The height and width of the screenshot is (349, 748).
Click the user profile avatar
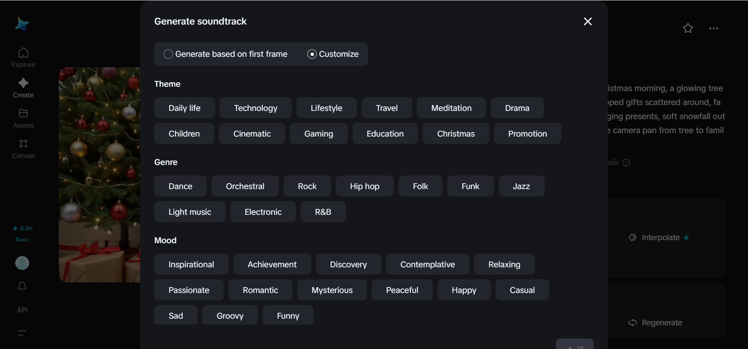(x=22, y=263)
